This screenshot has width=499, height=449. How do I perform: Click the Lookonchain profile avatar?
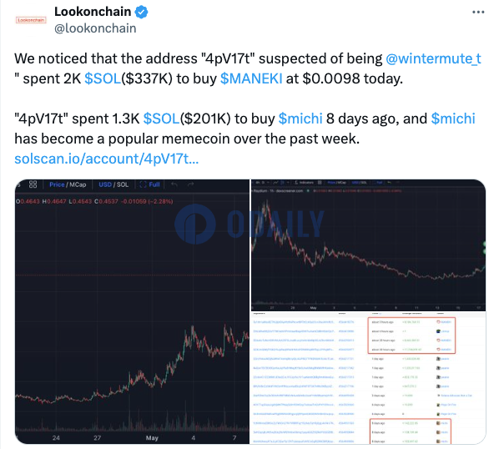(x=31, y=20)
